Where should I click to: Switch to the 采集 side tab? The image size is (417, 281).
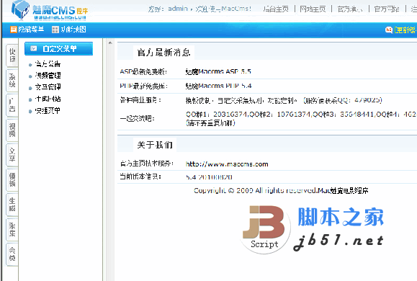click(x=12, y=230)
